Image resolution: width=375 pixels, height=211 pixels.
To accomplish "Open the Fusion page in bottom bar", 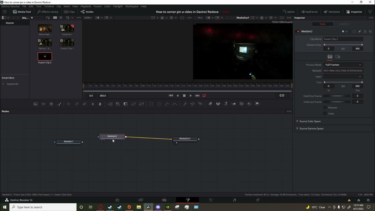I will (x=187, y=200).
